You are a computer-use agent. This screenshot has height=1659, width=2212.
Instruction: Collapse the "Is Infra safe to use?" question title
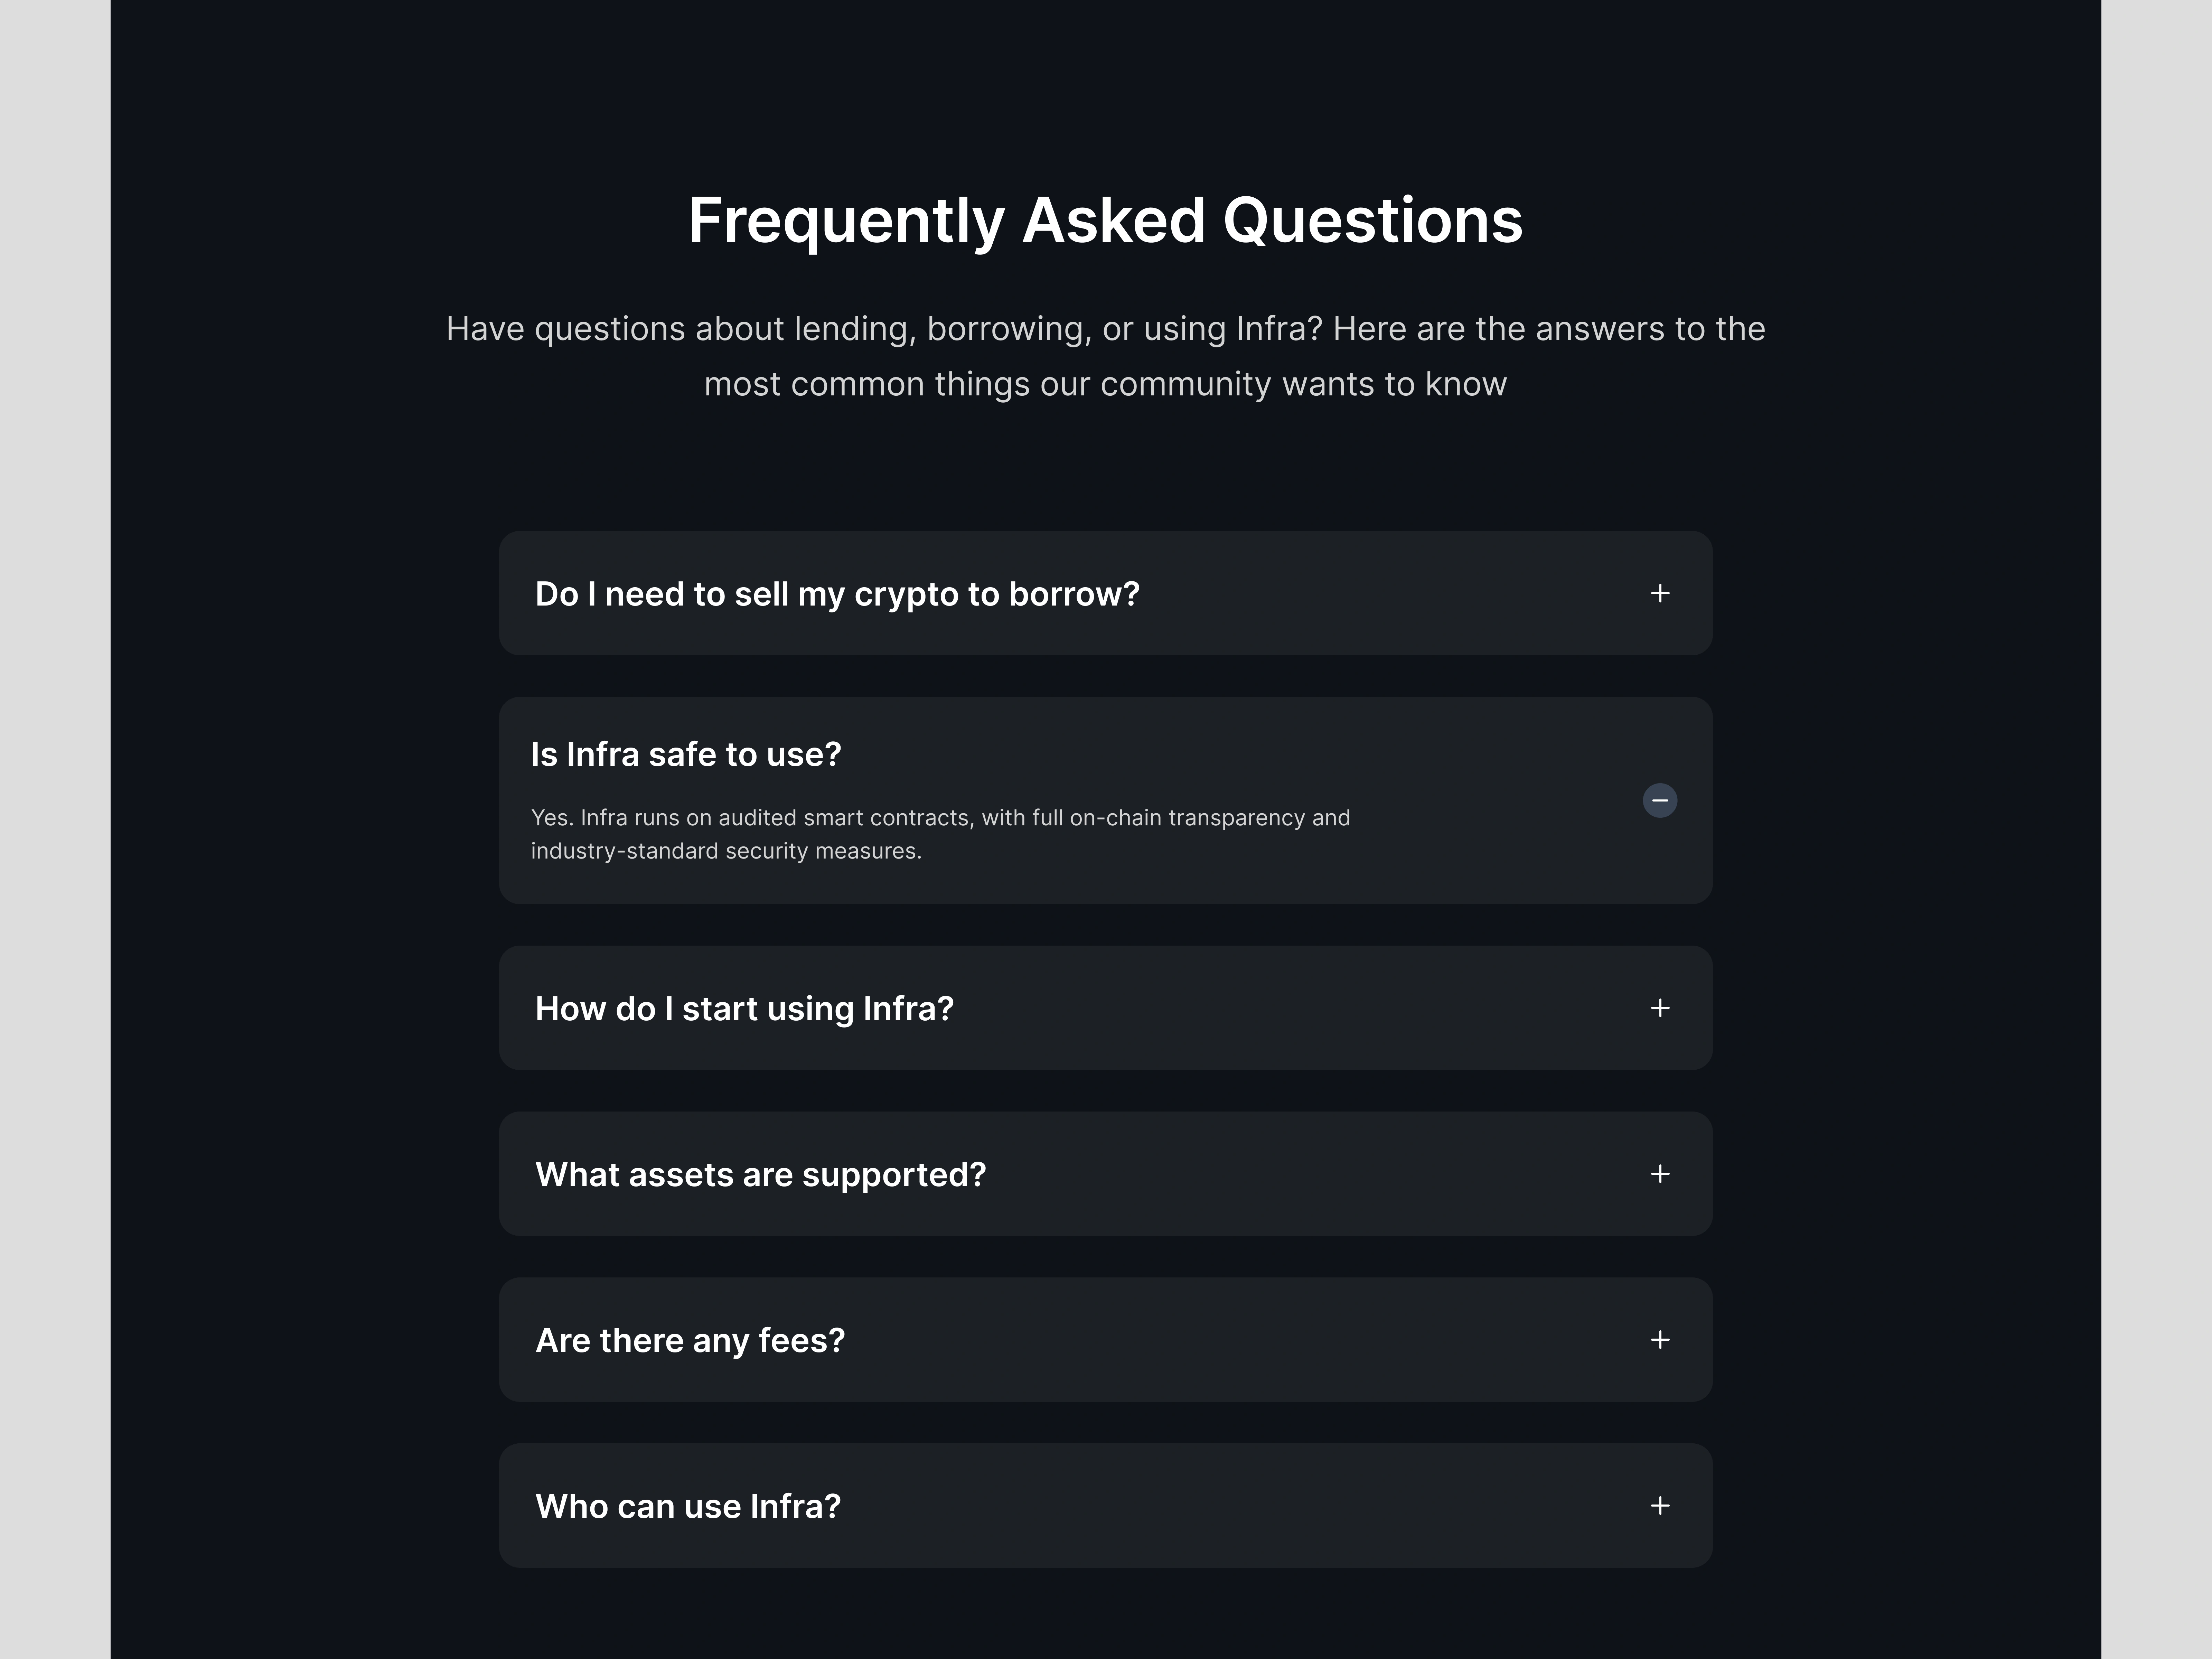[686, 754]
